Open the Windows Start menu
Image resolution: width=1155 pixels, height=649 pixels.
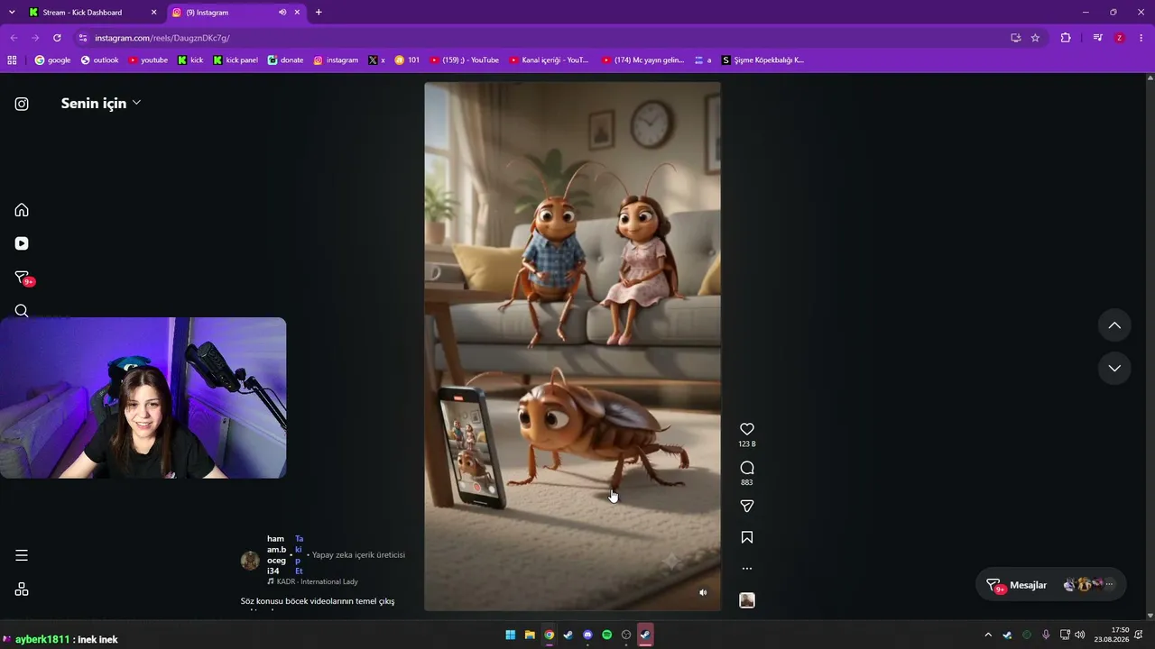click(x=511, y=635)
